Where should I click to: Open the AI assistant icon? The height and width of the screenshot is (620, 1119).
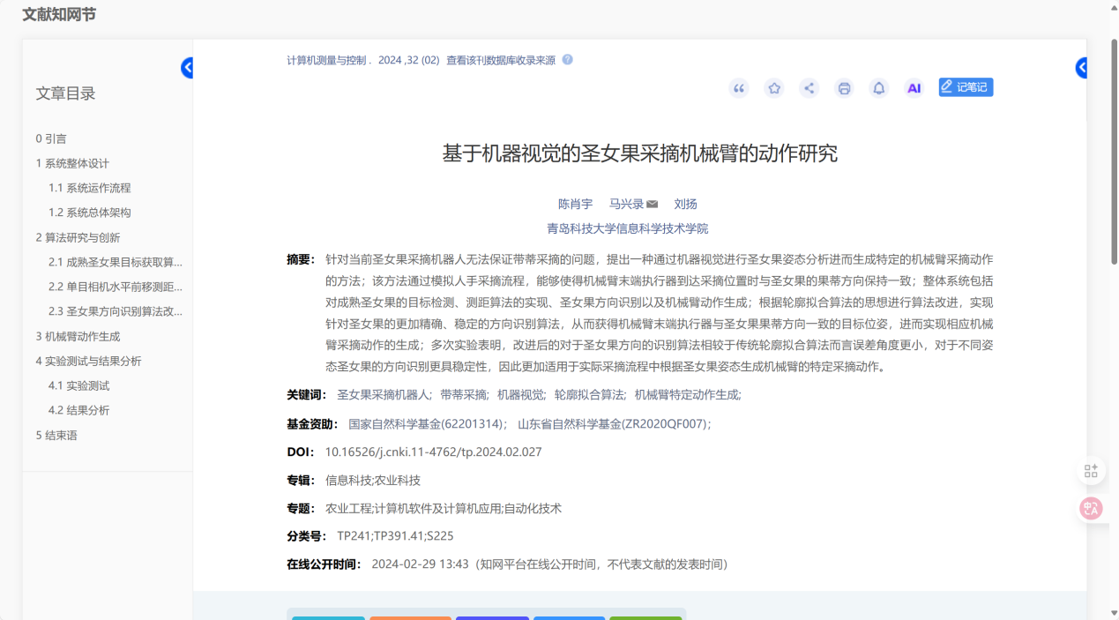click(914, 88)
